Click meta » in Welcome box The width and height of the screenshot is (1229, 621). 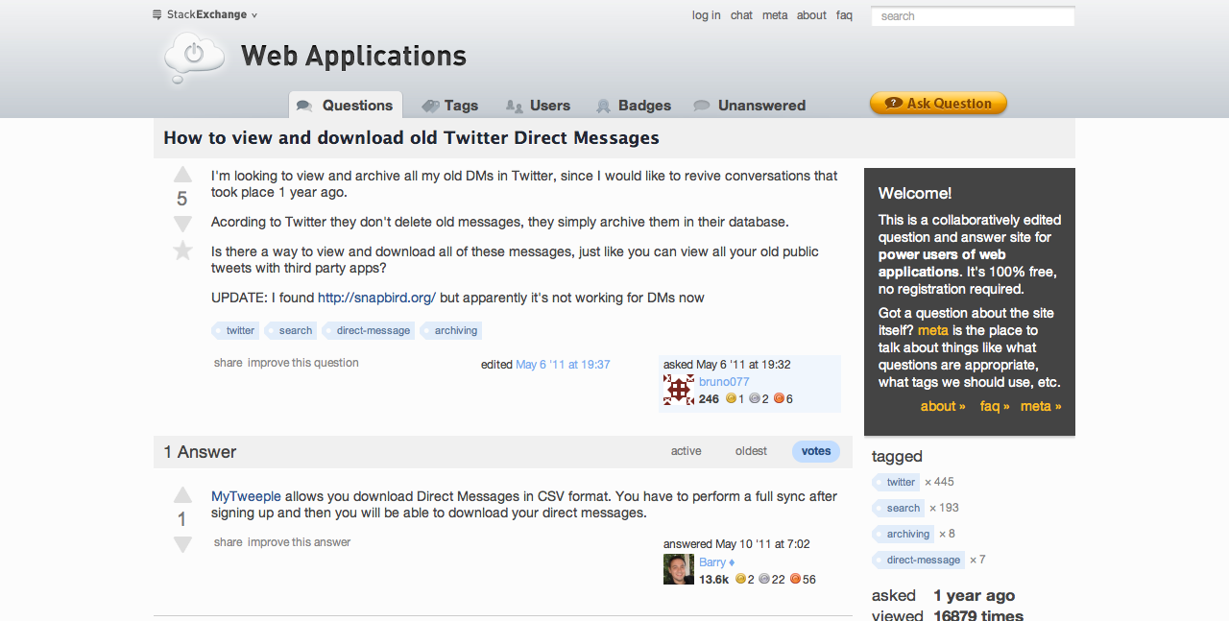click(1041, 406)
